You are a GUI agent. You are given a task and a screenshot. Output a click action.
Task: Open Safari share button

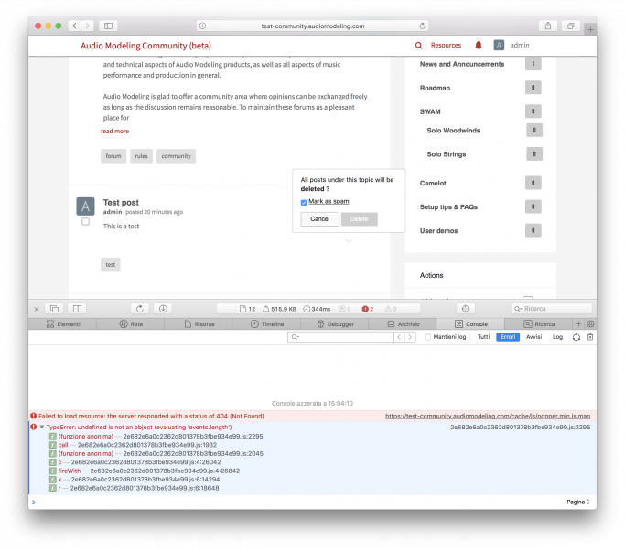pos(548,26)
